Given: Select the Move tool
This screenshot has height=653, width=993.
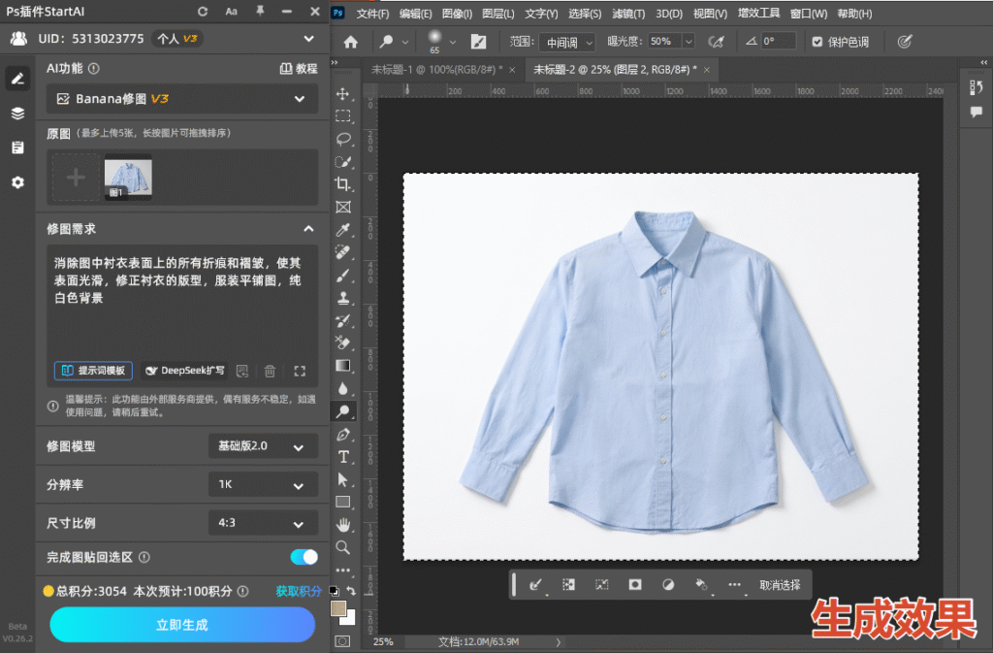Looking at the screenshot, I should click(342, 94).
